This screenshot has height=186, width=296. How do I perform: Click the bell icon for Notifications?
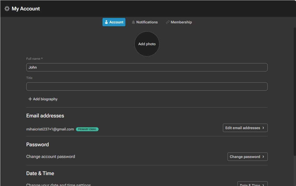click(133, 22)
